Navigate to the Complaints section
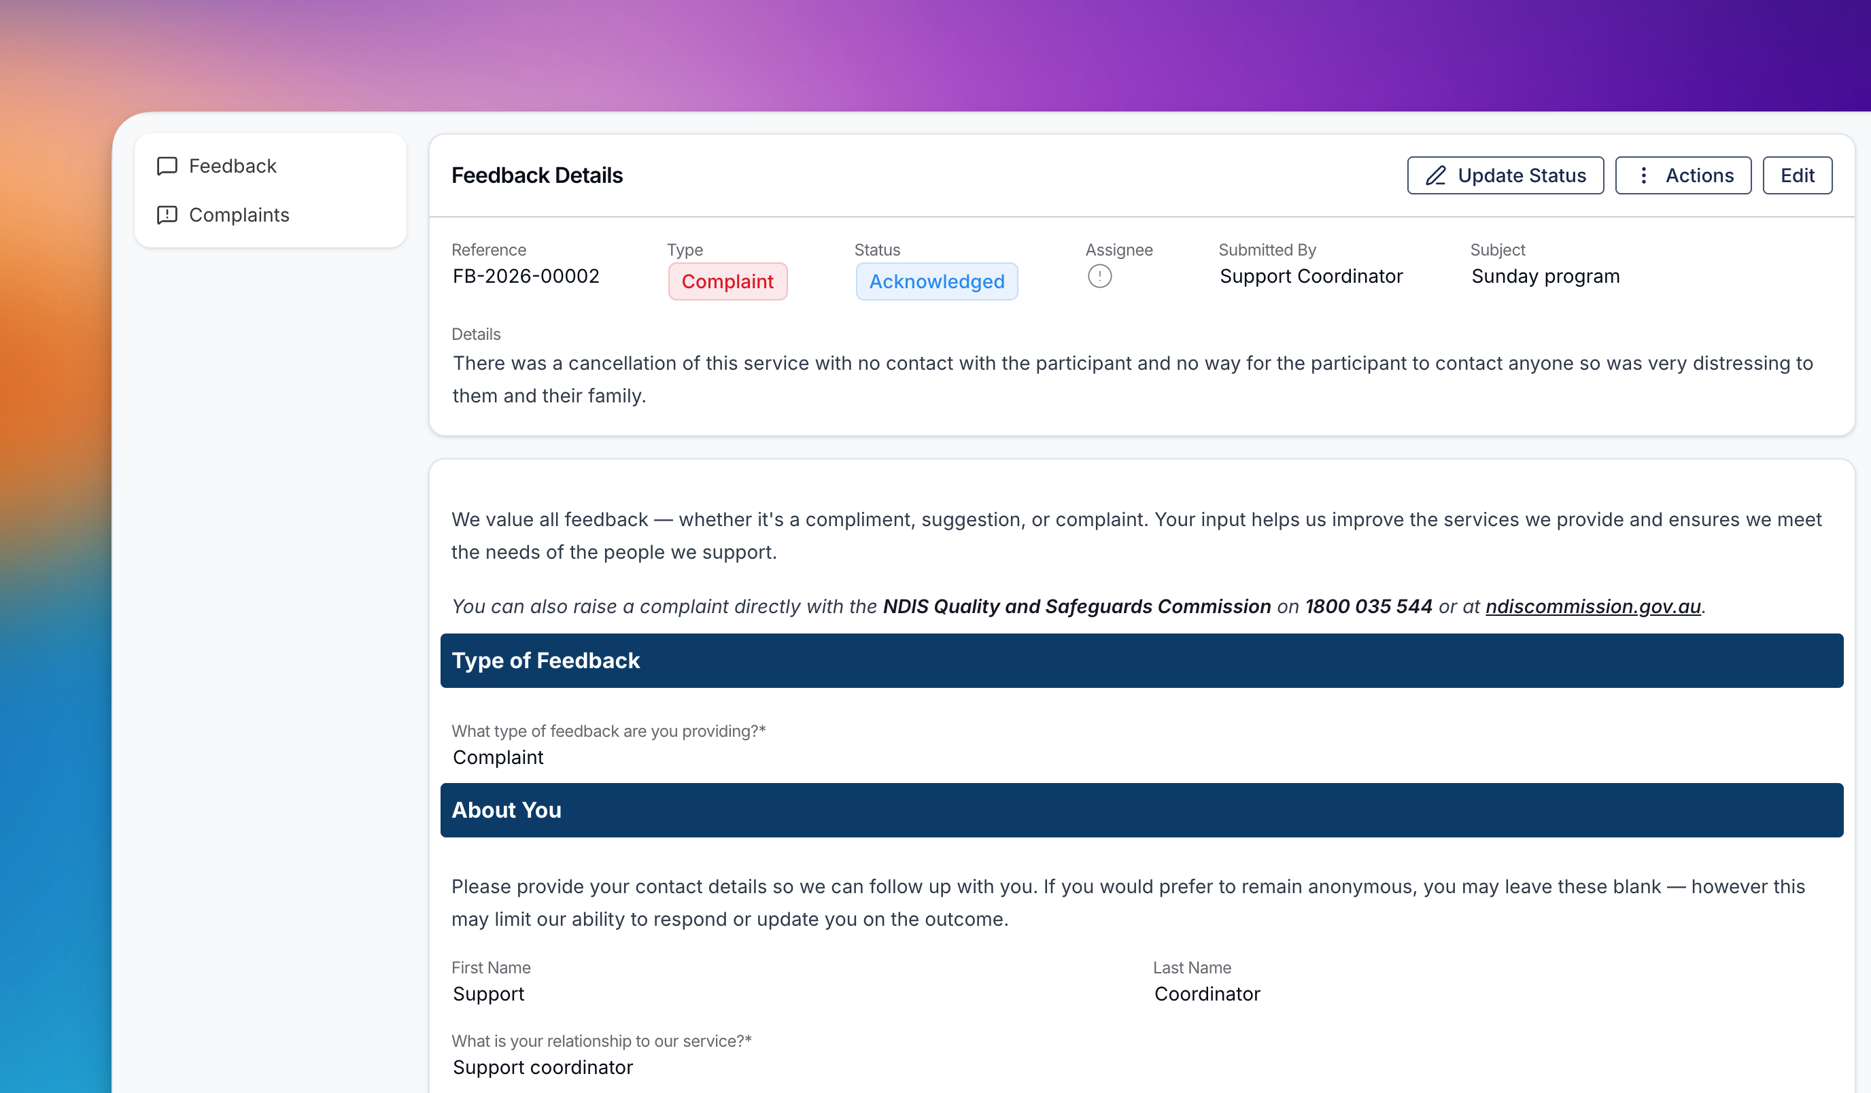This screenshot has height=1093, width=1871. pos(239,215)
